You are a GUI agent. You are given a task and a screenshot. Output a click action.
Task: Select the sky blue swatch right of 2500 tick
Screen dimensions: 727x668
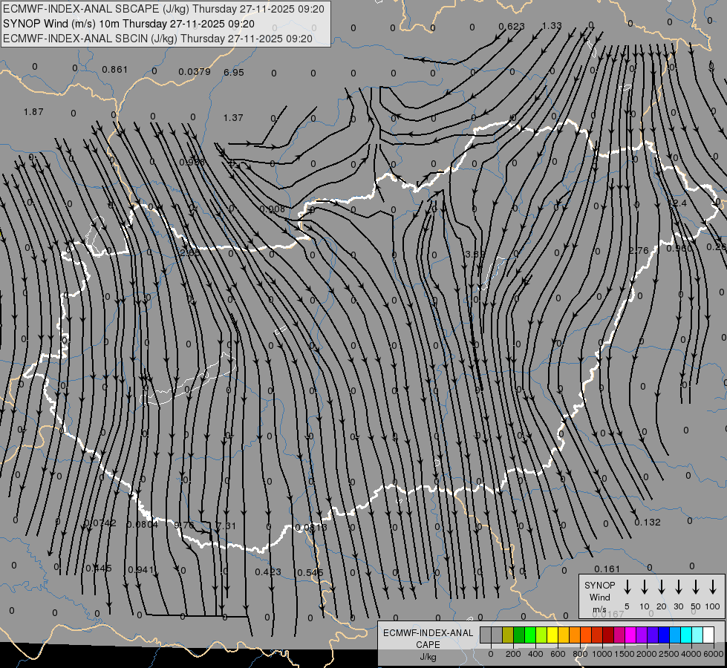pos(674,635)
